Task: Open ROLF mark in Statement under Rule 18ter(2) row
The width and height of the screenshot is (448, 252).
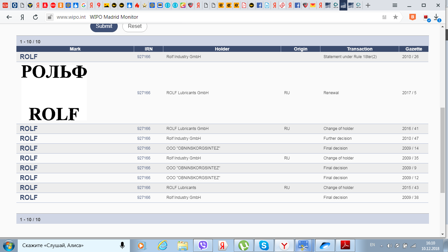Action: 29,57
